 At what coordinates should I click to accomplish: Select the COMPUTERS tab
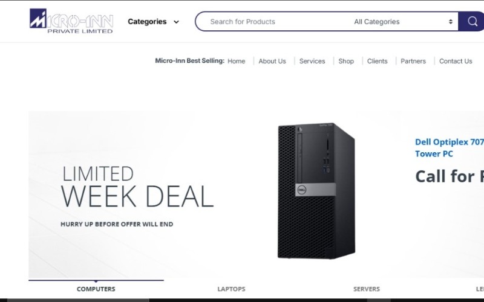click(96, 289)
